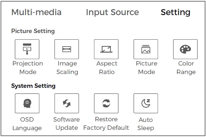Start Software Update via its icon
This screenshot has width=206, height=137.
coord(67,103)
